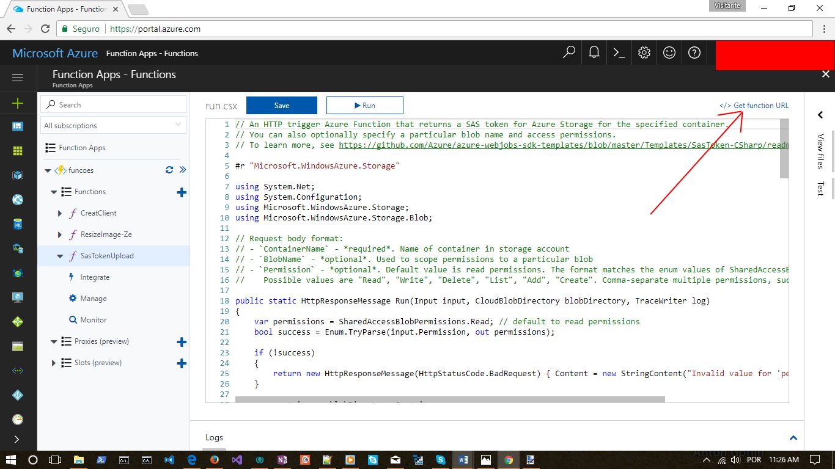
Task: Open Word from the taskbar
Action: [463, 460]
